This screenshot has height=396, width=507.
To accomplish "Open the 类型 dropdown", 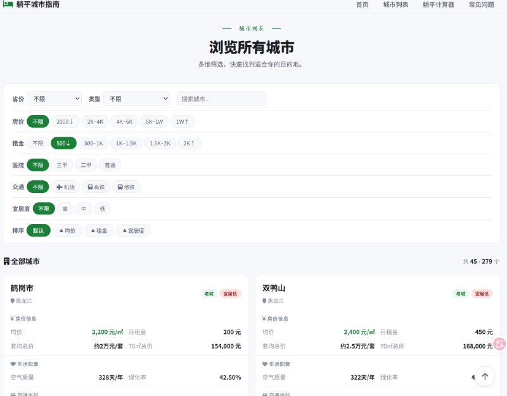I will point(136,99).
